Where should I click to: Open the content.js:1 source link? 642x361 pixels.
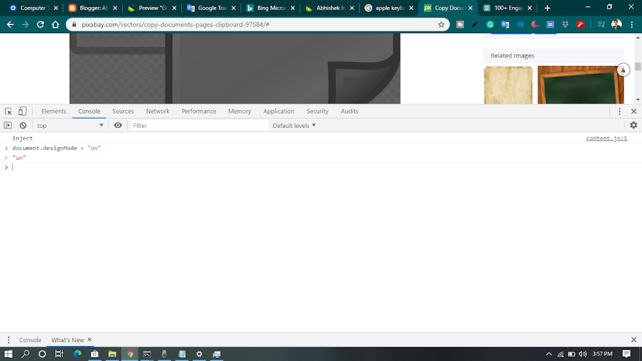pyautogui.click(x=606, y=138)
